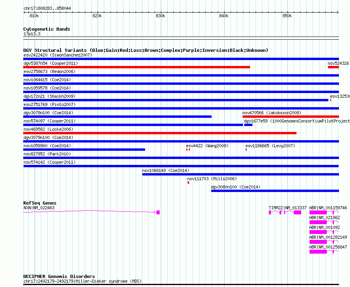This screenshot has width=350, height=287.
Task: Click the Cytogenetic Bands track heading
Action: click(46, 29)
